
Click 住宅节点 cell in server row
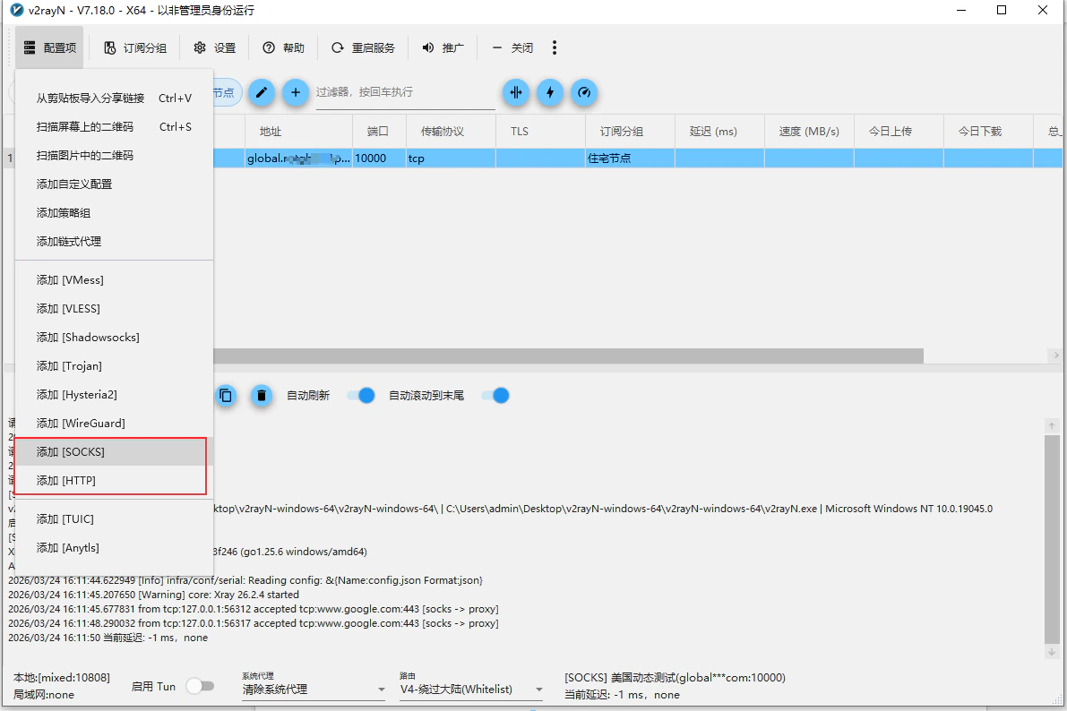click(630, 158)
